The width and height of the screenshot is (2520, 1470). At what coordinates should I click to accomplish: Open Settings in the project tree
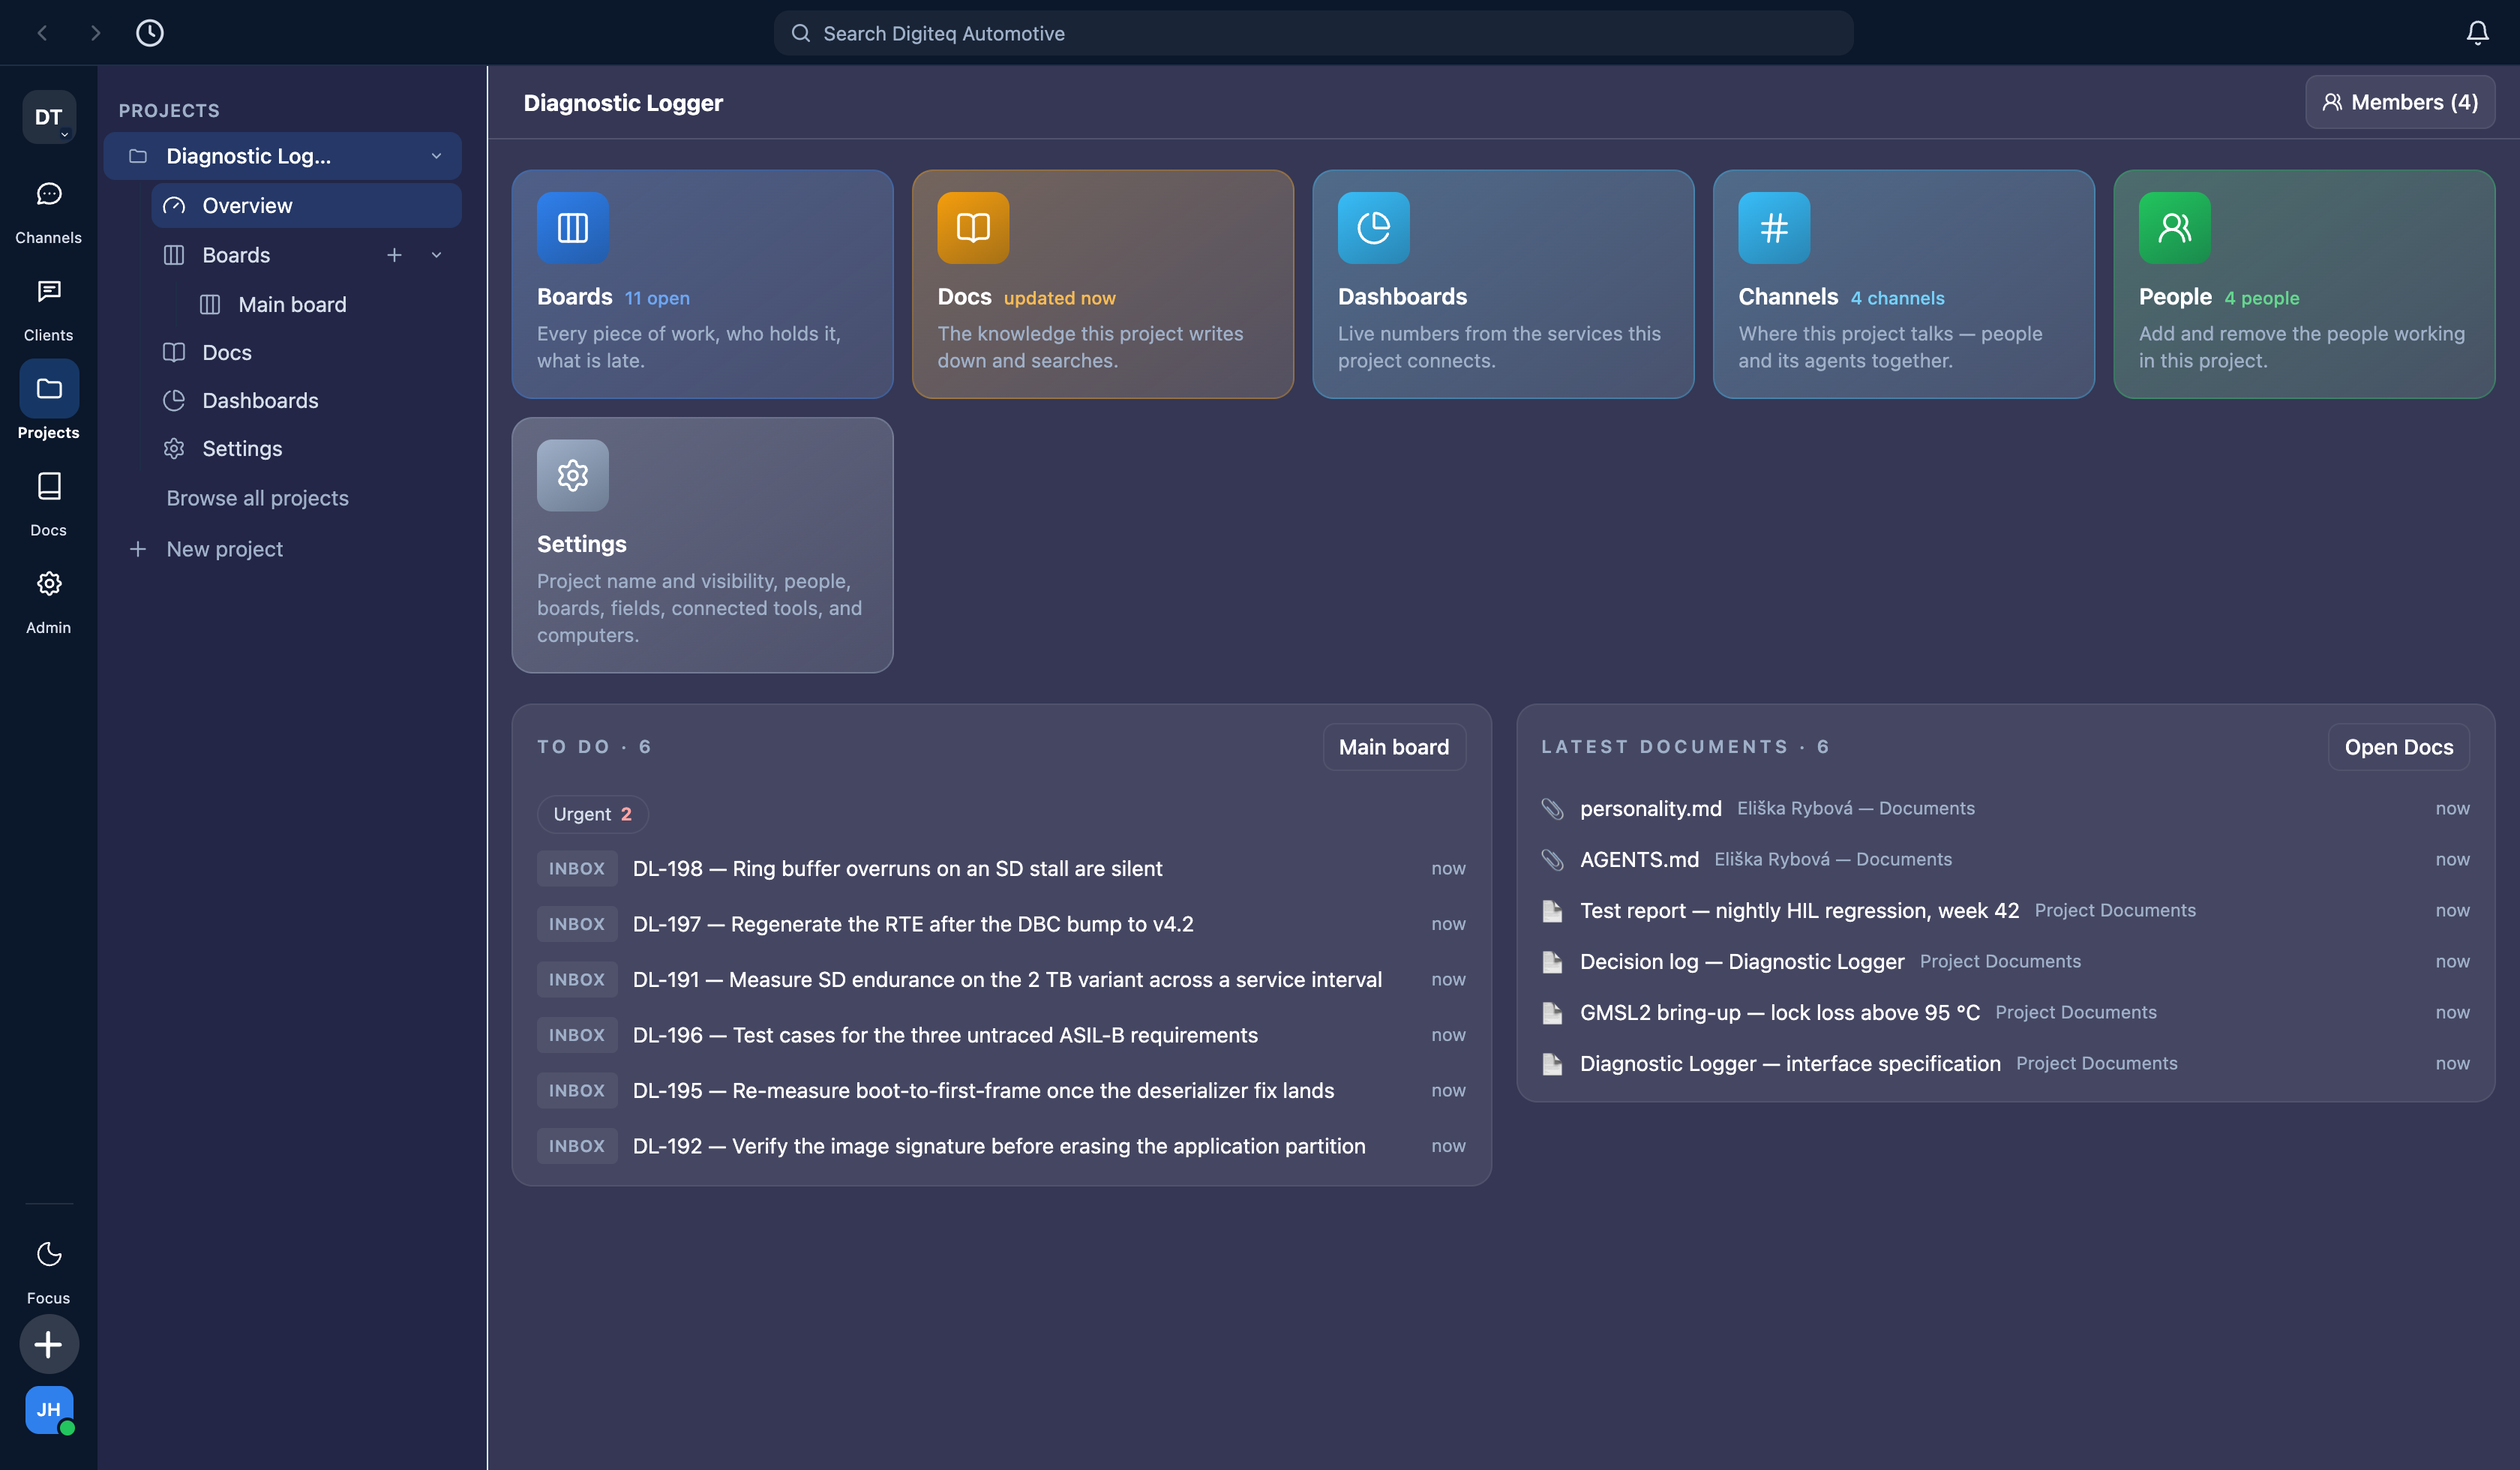coord(306,449)
